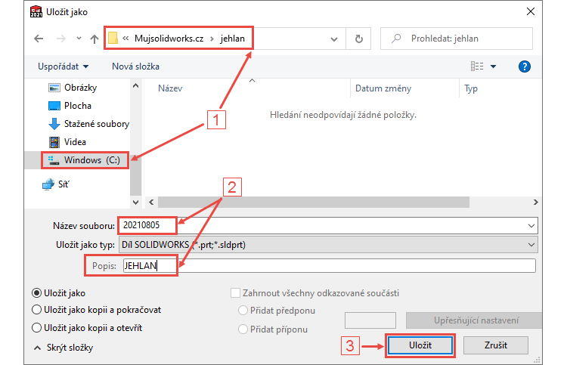Click the SOLIDWORKS 2021 title bar icon

tap(36, 12)
